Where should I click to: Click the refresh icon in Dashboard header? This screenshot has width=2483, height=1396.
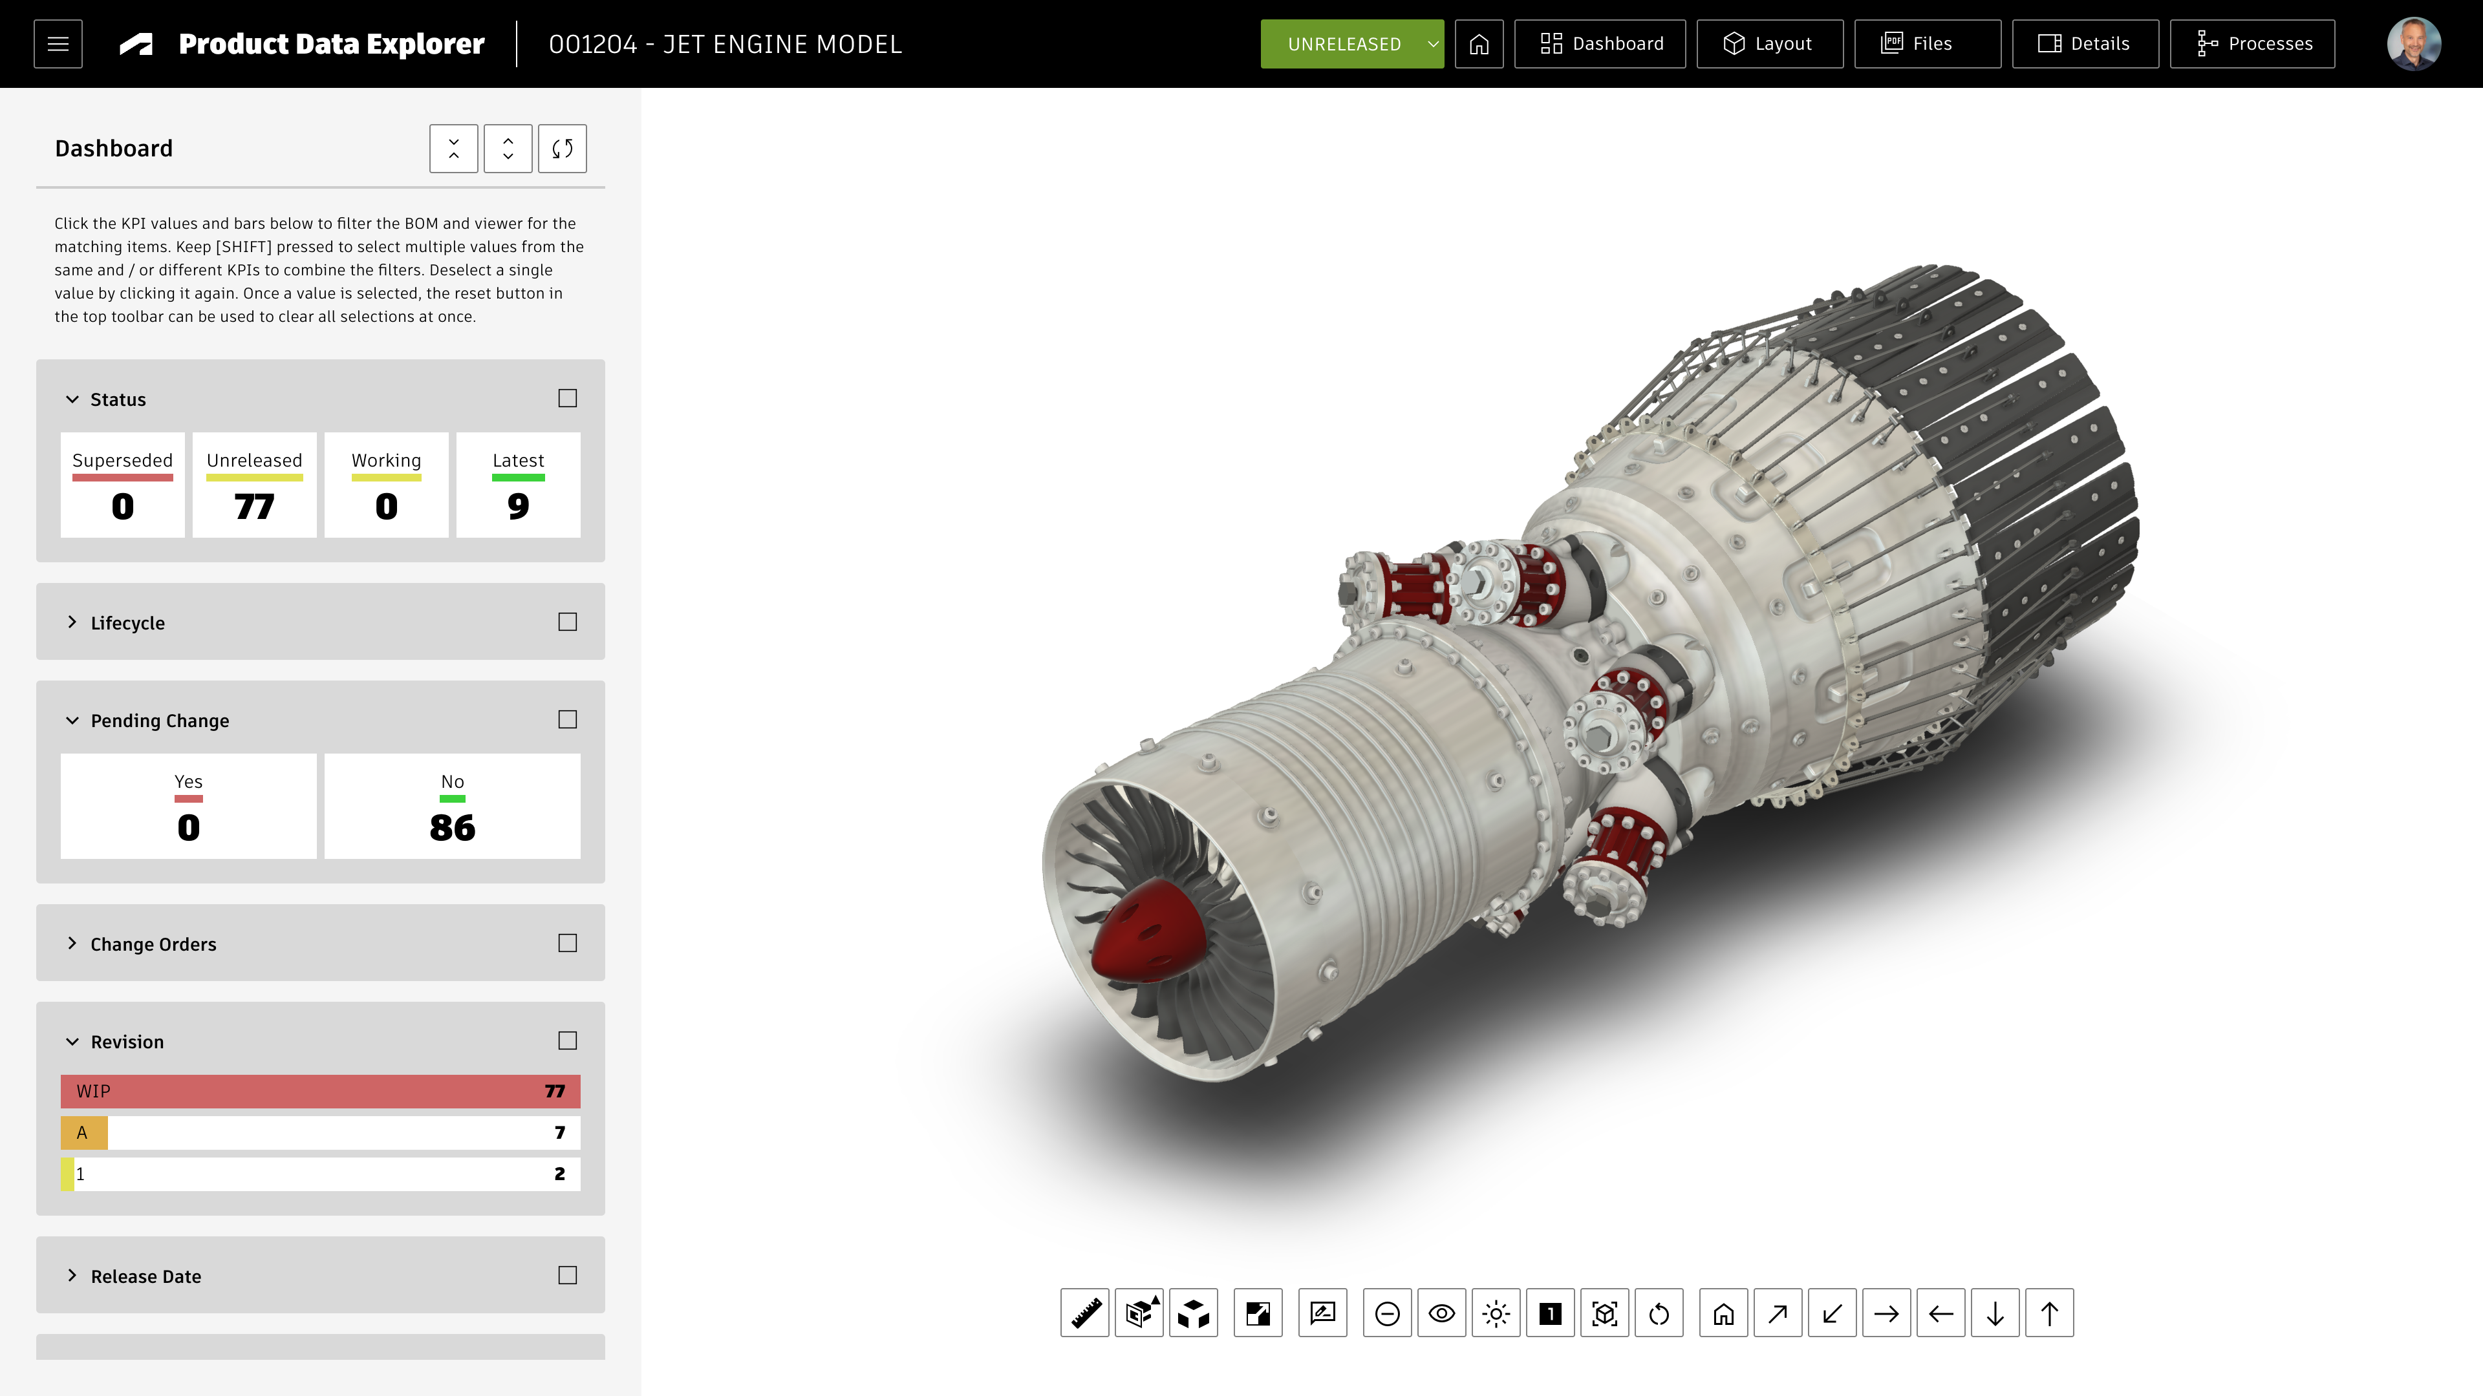click(562, 149)
